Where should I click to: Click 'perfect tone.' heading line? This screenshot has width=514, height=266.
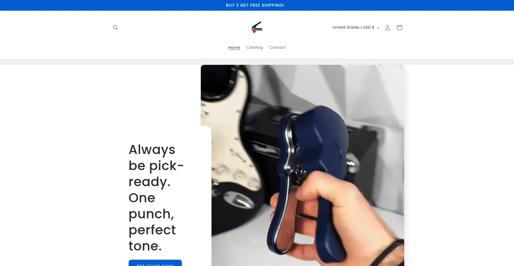pos(152,238)
